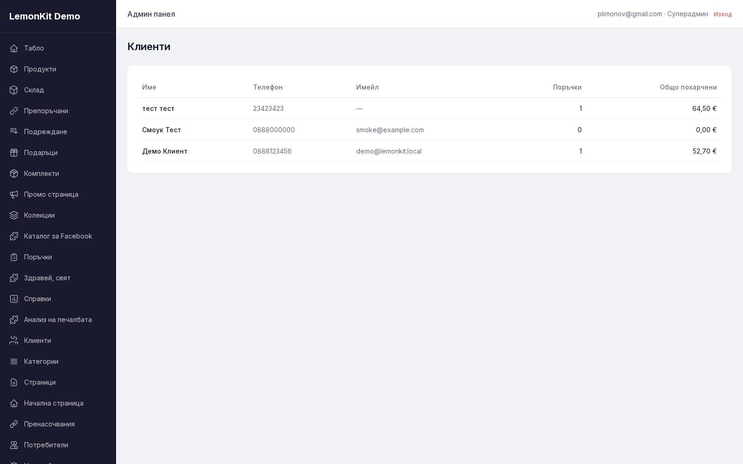
Task: Click the house icon beside Табло
Action: 14,48
